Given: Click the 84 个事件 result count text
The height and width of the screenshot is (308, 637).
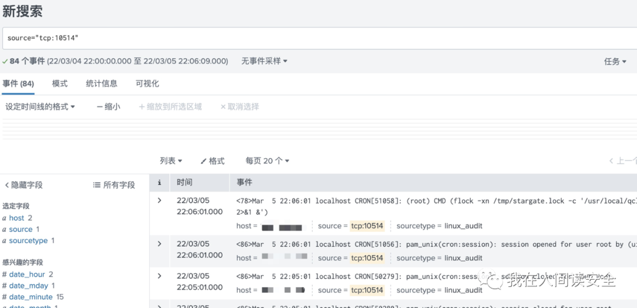Looking at the screenshot, I should (27, 61).
